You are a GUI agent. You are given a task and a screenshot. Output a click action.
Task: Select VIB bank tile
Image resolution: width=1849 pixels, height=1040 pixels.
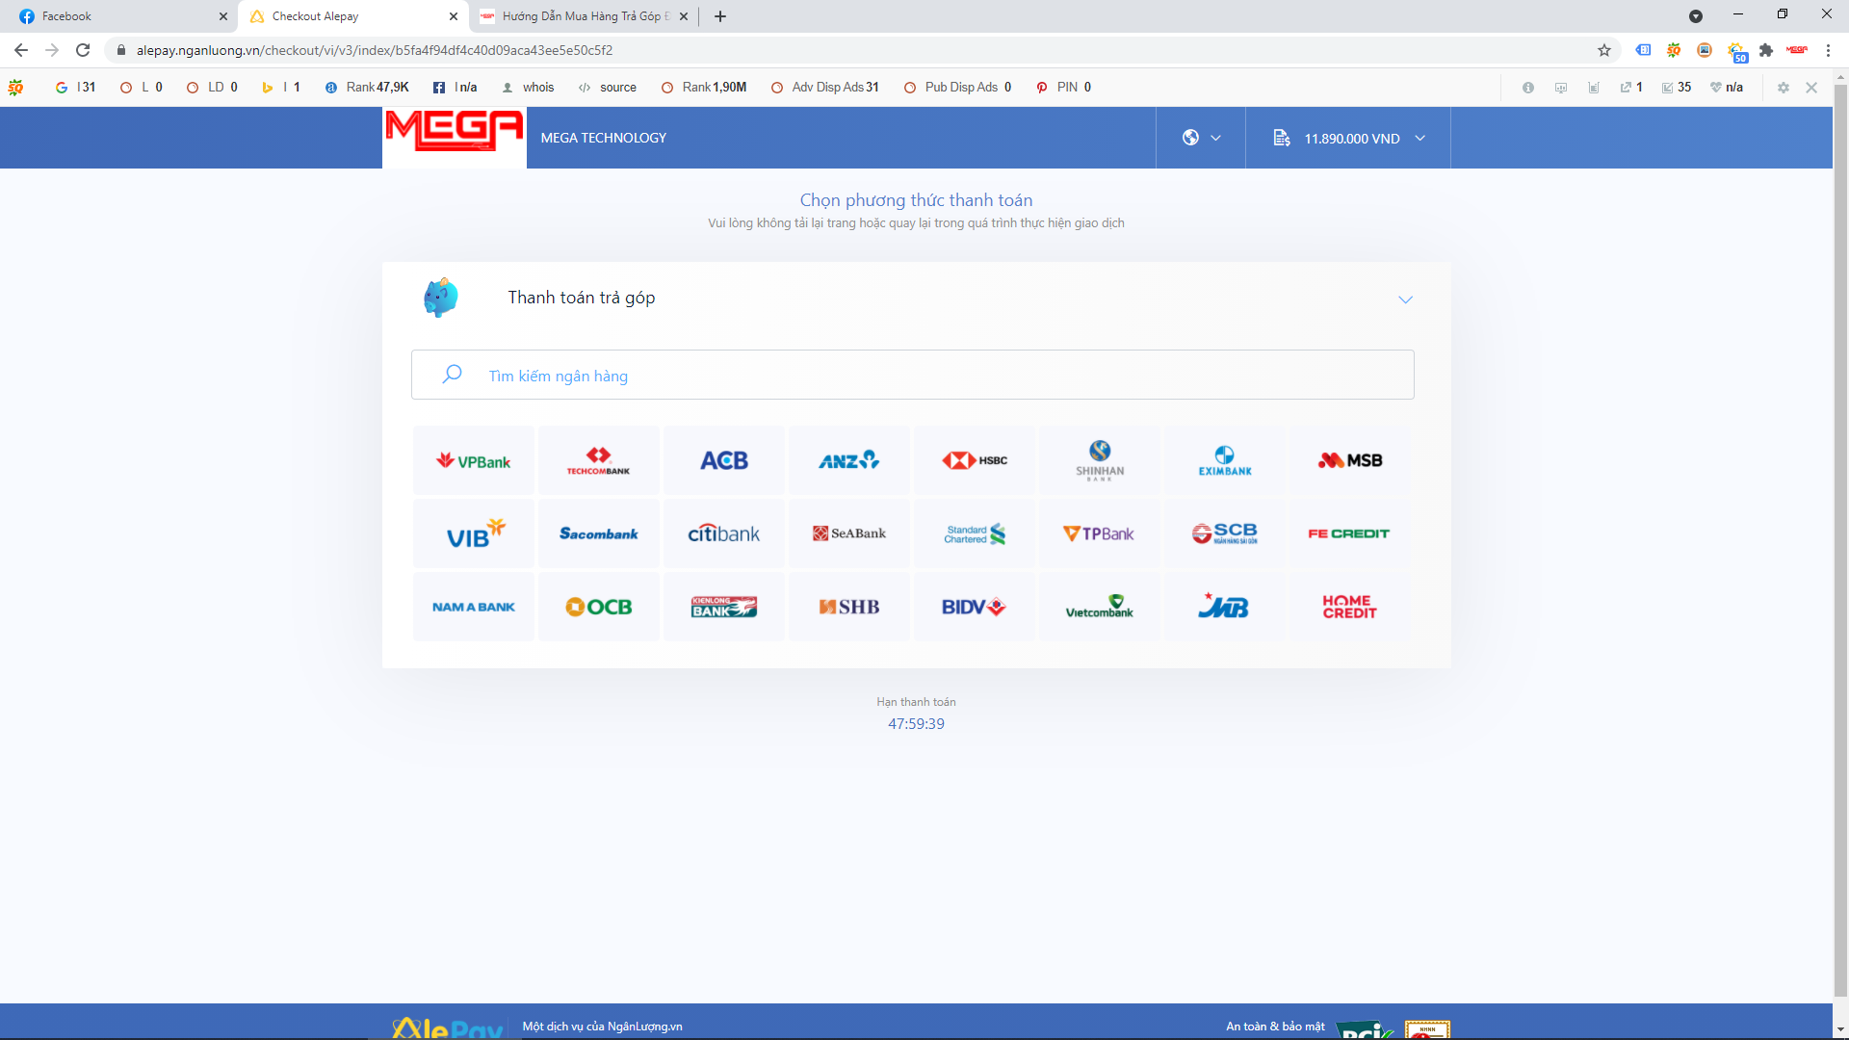click(x=474, y=533)
